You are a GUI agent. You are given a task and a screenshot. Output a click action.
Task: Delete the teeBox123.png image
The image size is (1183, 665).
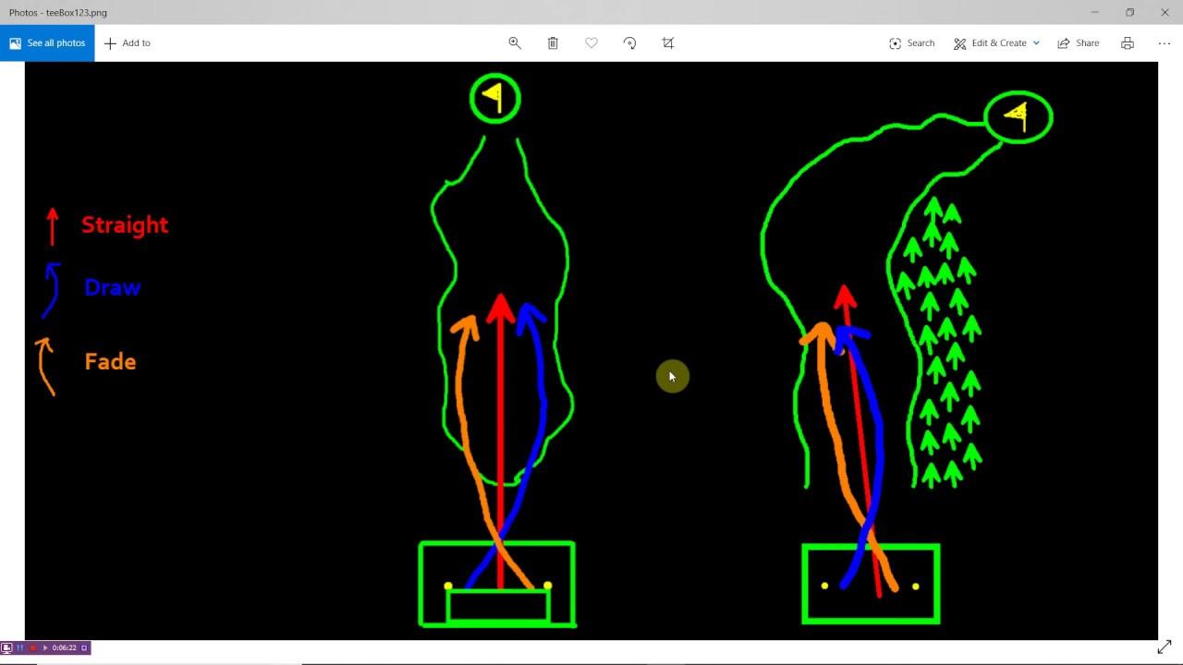pos(553,42)
